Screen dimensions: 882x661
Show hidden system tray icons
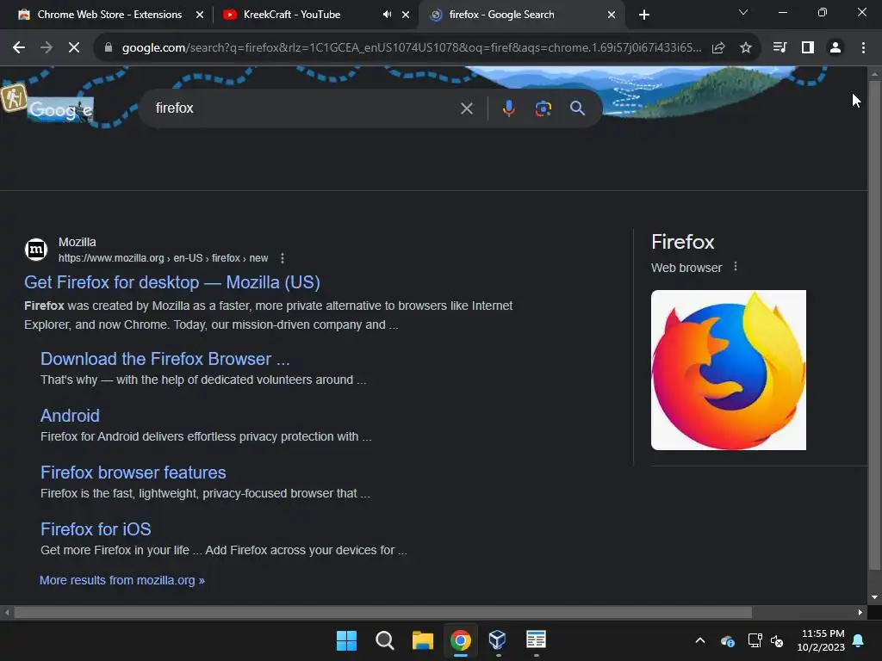(x=700, y=640)
